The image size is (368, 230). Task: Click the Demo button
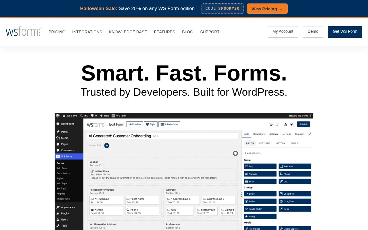[313, 32]
